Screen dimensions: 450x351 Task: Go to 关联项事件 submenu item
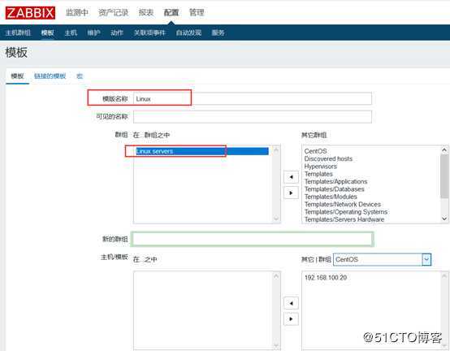point(149,32)
